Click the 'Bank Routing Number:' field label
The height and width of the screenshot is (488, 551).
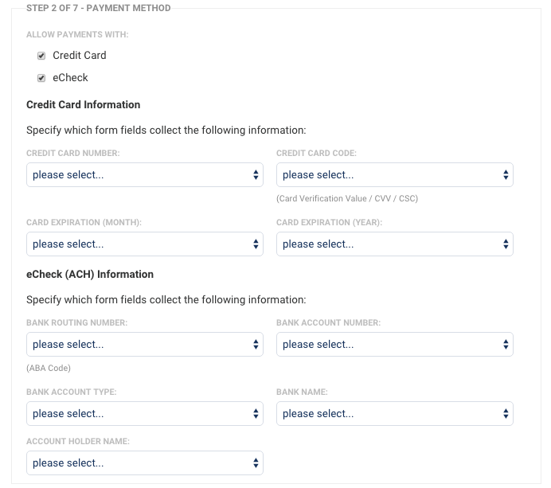point(77,323)
